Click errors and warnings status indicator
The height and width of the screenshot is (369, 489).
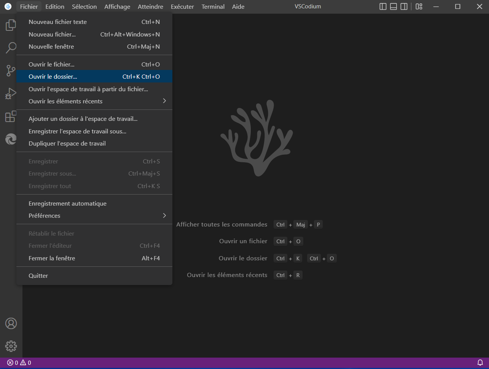[x=19, y=363]
